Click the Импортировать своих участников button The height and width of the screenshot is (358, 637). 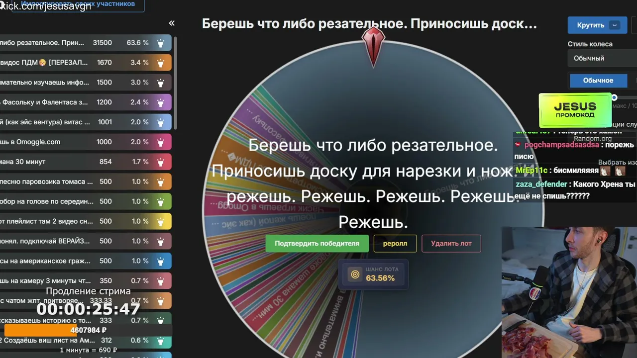[78, 4]
